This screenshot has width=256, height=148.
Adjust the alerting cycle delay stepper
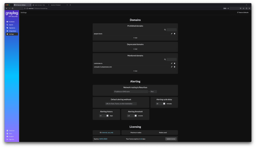[x=164, y=103]
